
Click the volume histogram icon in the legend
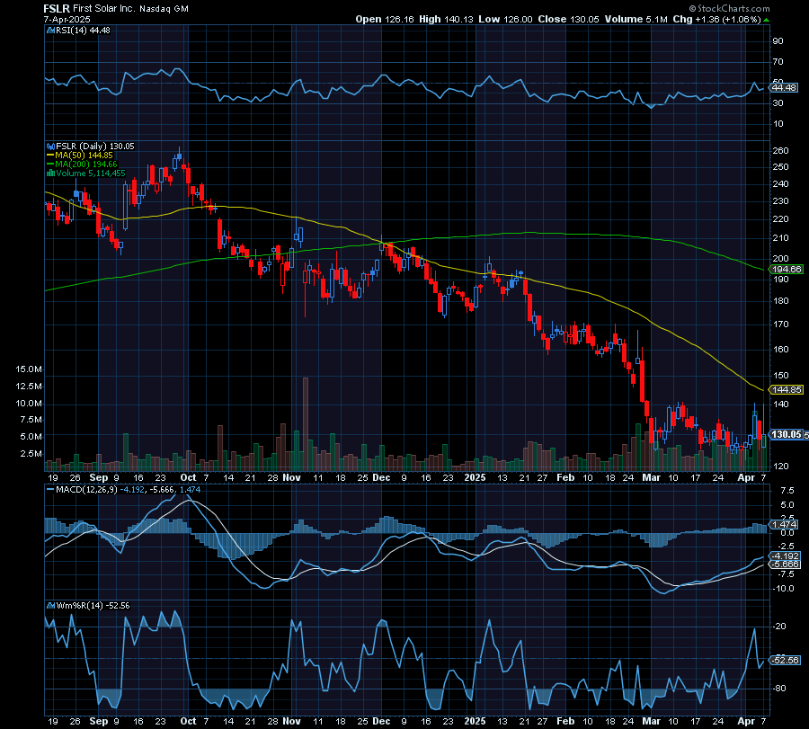tap(49, 173)
